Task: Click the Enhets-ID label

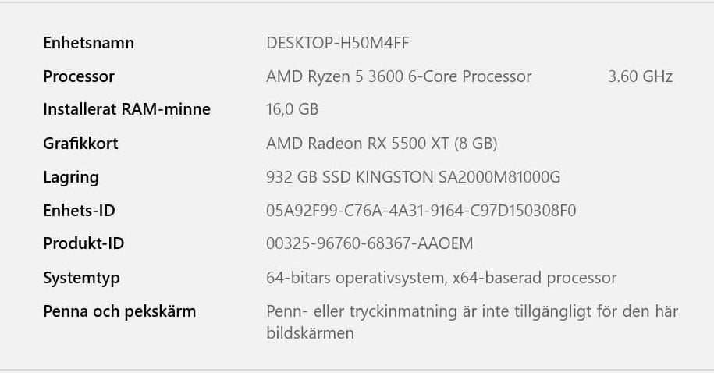Action: [79, 211]
